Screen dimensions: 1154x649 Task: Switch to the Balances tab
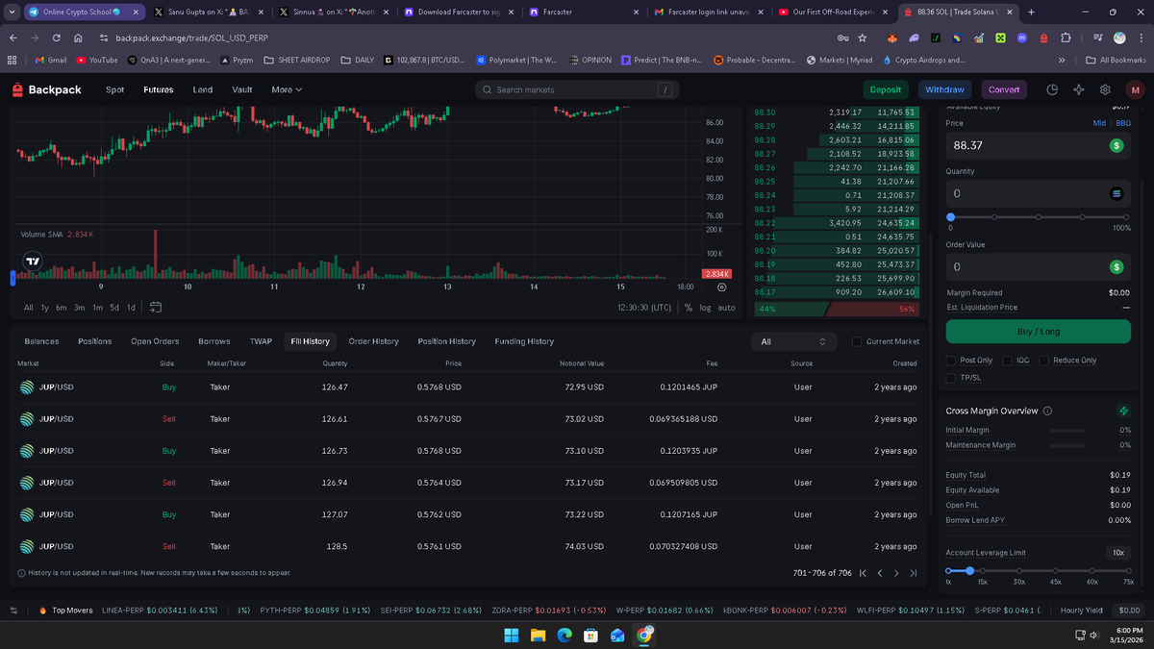tap(41, 341)
